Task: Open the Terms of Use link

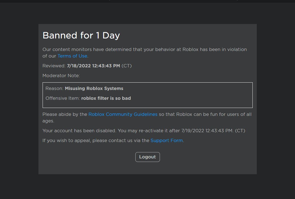Action: point(72,56)
